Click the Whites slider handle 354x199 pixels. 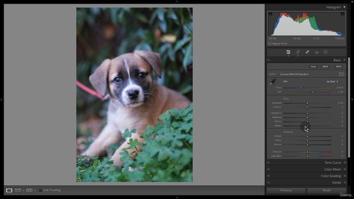(308, 122)
